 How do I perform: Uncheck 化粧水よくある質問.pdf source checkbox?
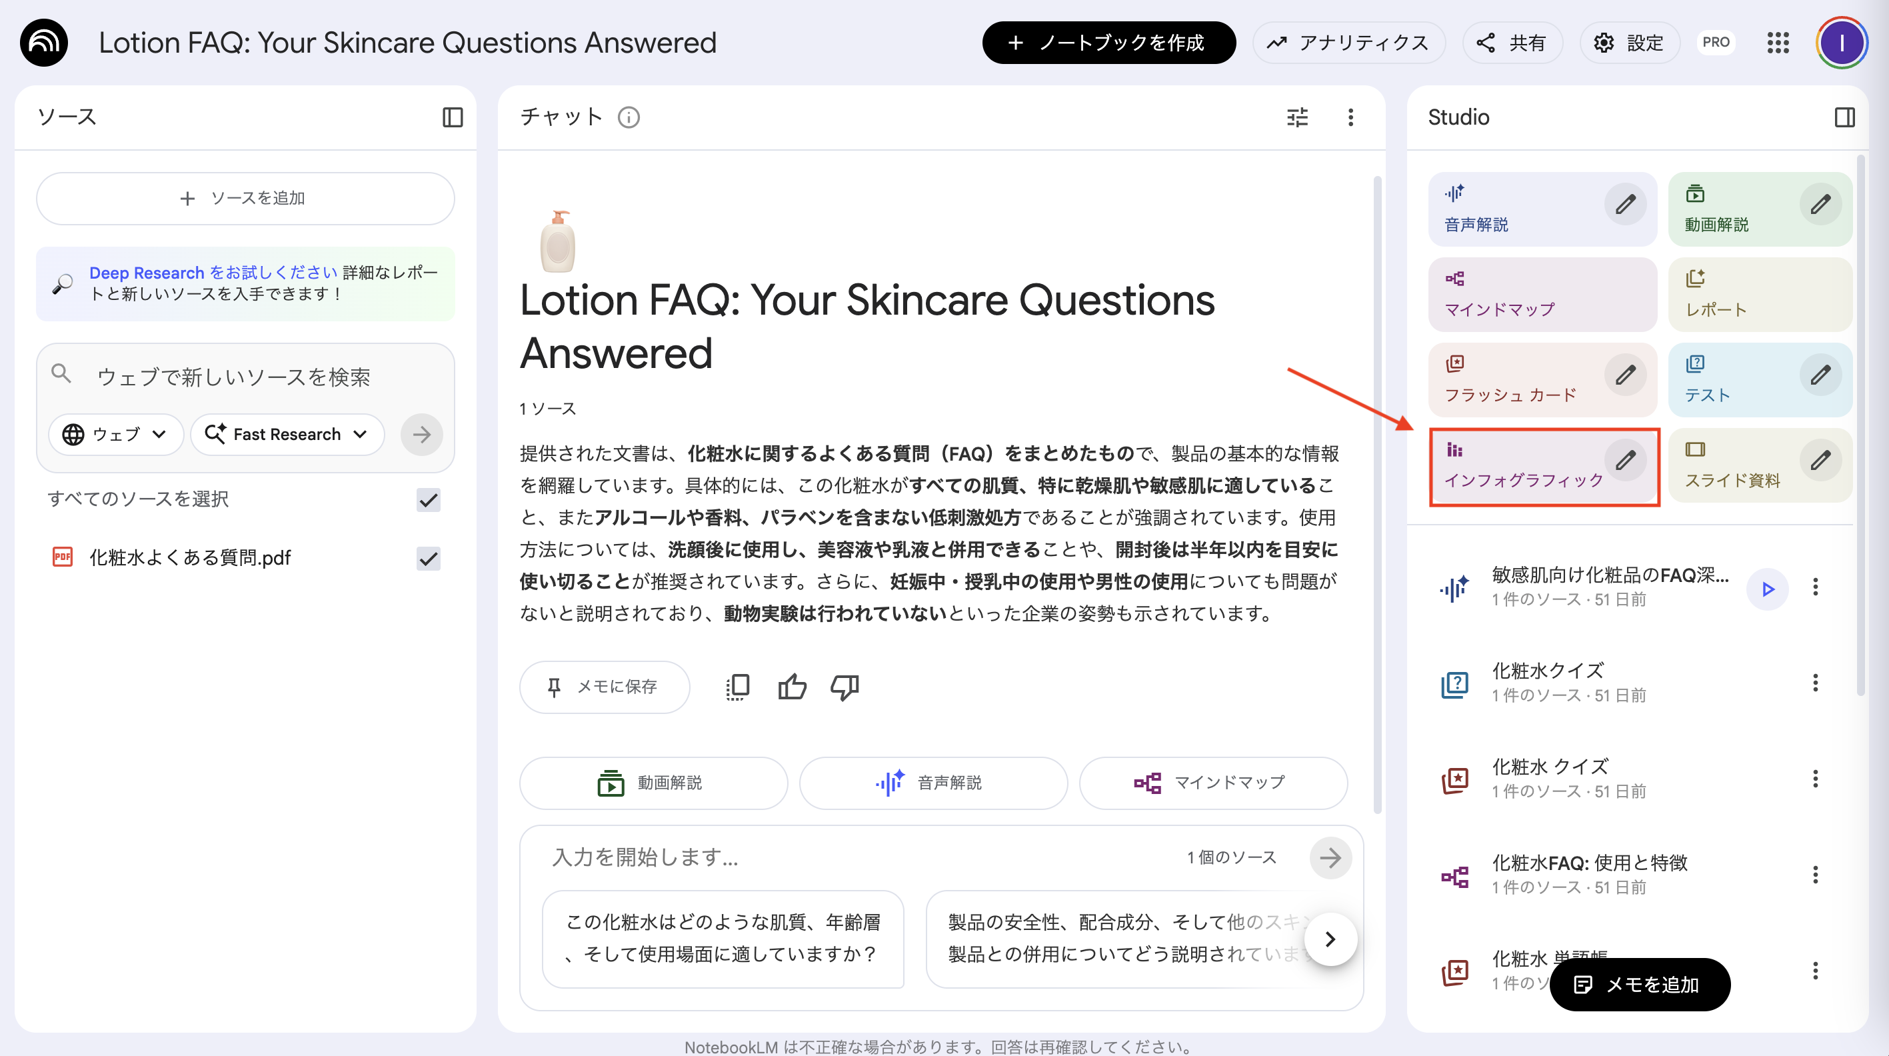(x=428, y=559)
